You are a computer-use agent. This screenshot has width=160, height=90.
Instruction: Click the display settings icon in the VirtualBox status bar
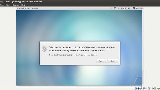149,88
